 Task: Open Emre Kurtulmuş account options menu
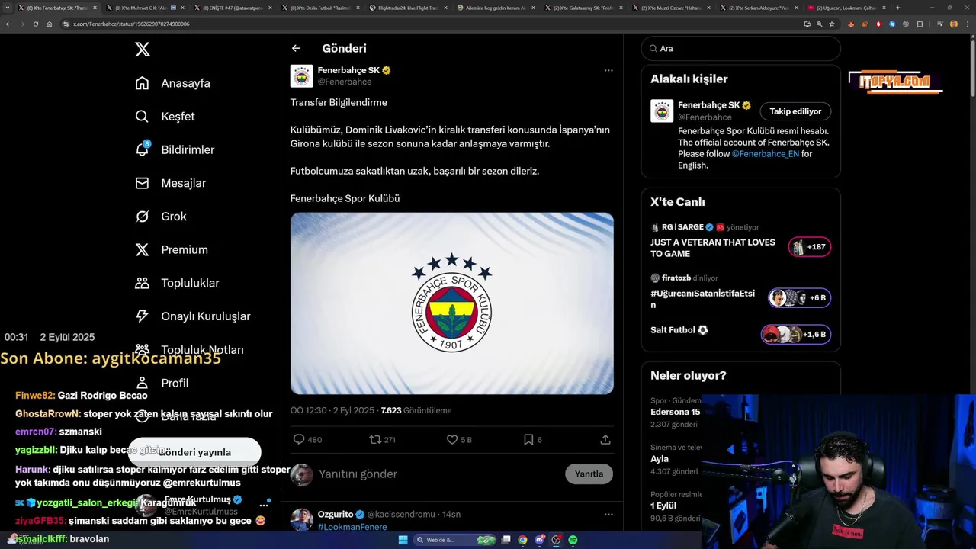pyautogui.click(x=264, y=505)
